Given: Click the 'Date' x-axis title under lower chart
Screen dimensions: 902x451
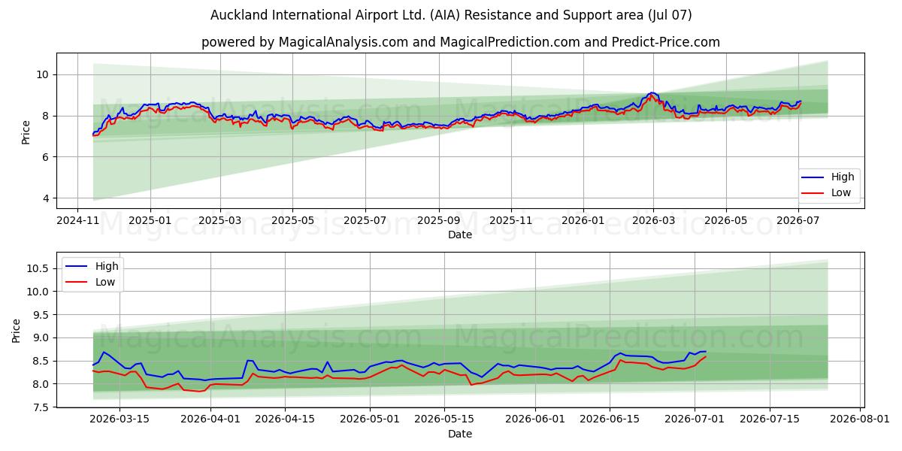Looking at the screenshot, I should [460, 434].
